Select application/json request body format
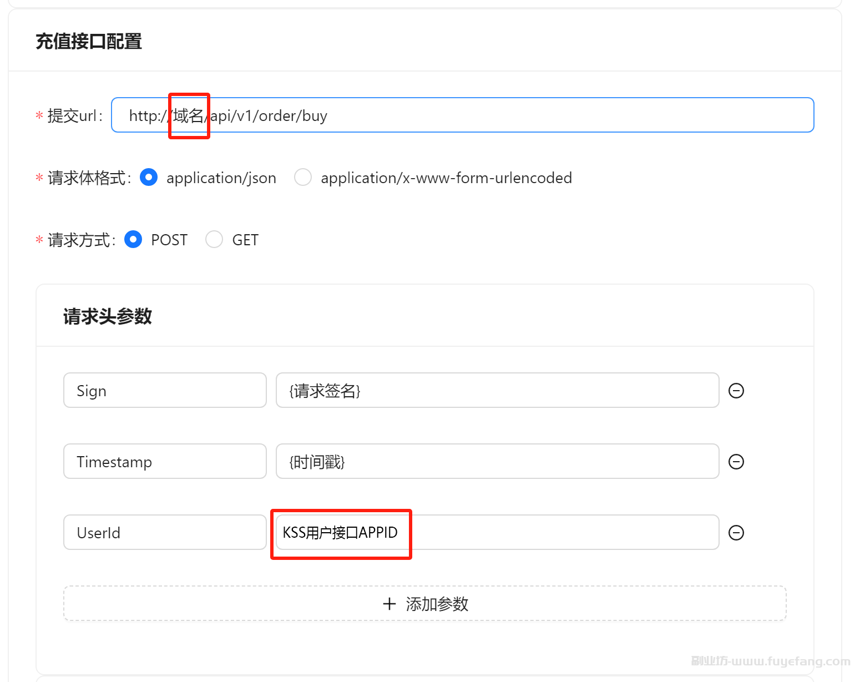Image resolution: width=865 pixels, height=682 pixels. click(149, 178)
